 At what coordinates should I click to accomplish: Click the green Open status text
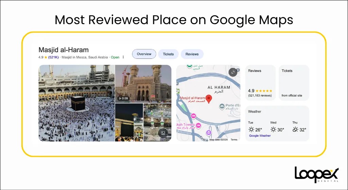click(x=115, y=57)
